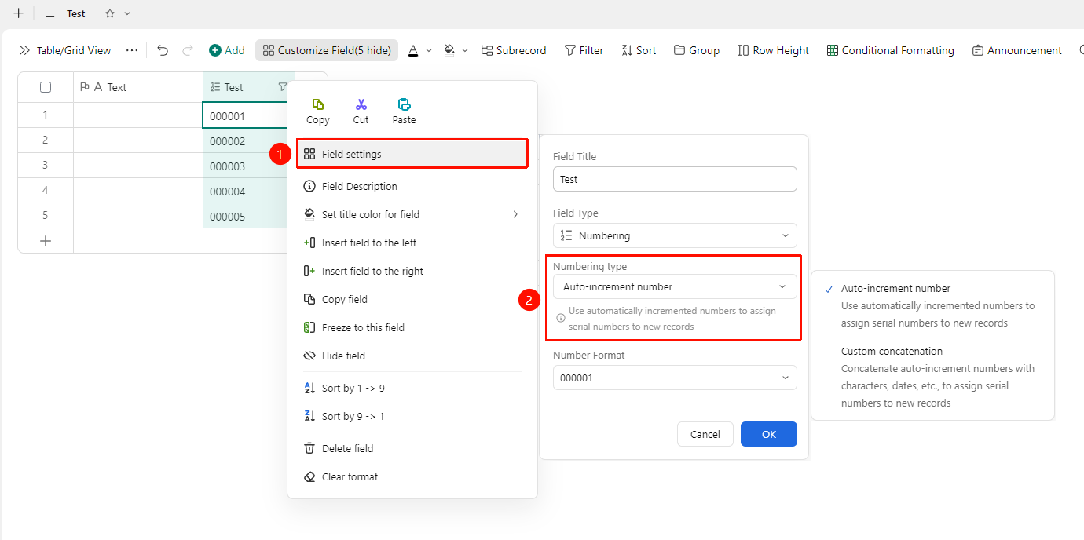Click the green Add button

click(x=227, y=50)
